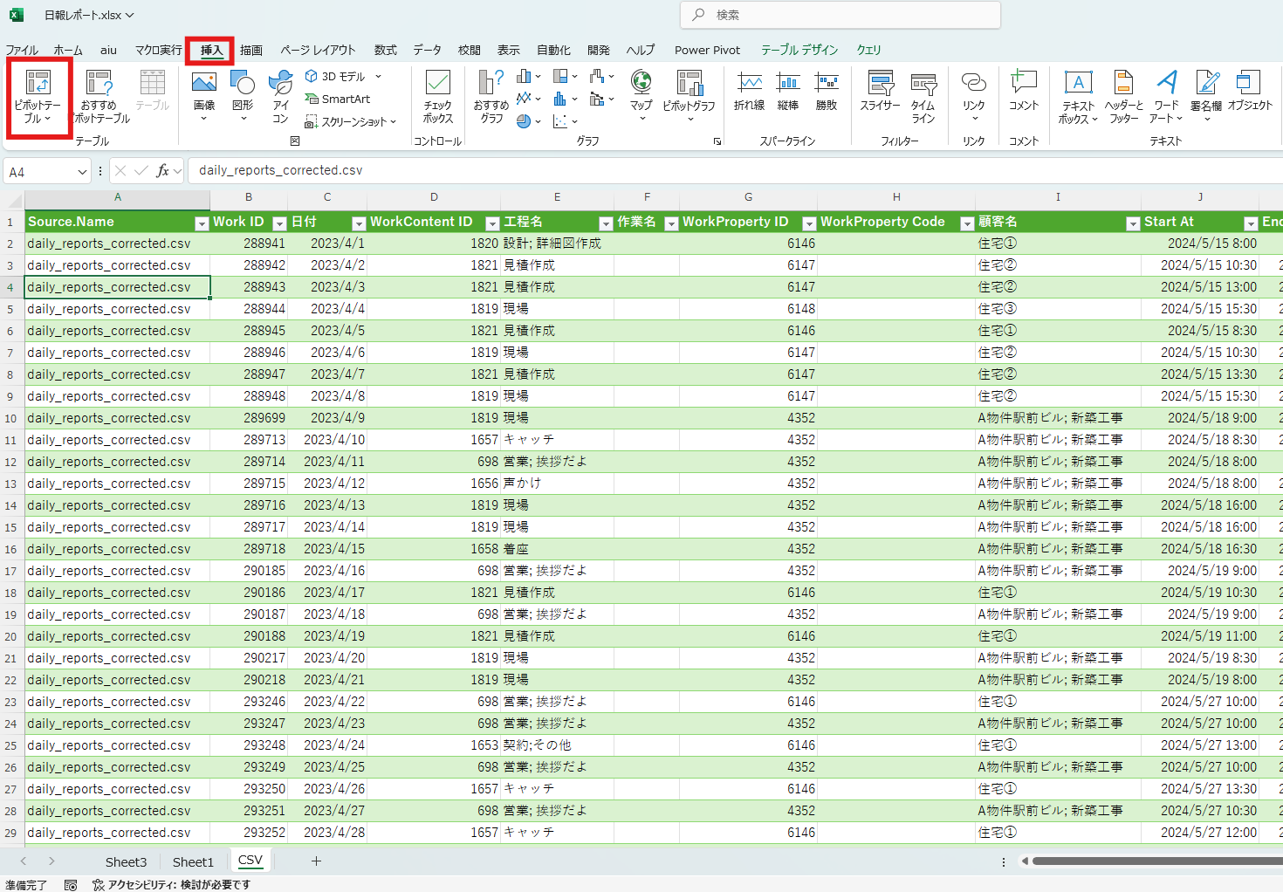Click previous sheet navigation arrow
Viewport: 1283px width, 892px height.
point(24,861)
